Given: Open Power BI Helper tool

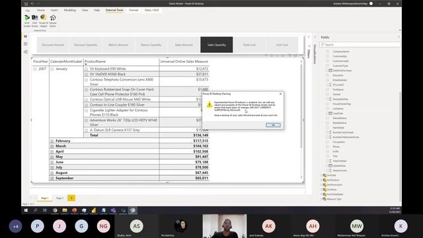Looking at the screenshot, I should click(44, 20).
